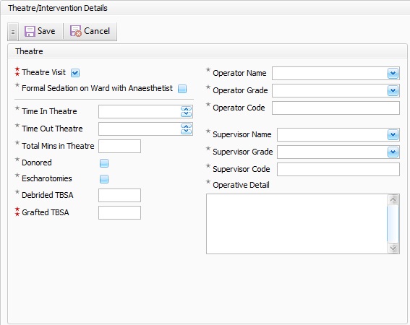410x325 pixels.
Task: Click the Cancel button
Action: click(90, 31)
